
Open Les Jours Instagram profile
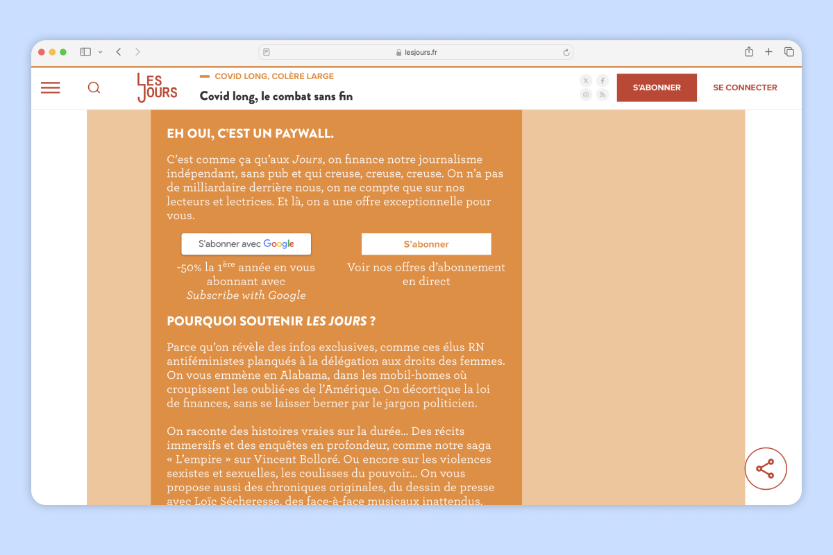tap(586, 95)
